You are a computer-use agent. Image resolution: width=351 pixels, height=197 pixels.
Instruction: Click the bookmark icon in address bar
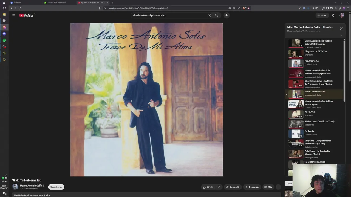pos(100,8)
